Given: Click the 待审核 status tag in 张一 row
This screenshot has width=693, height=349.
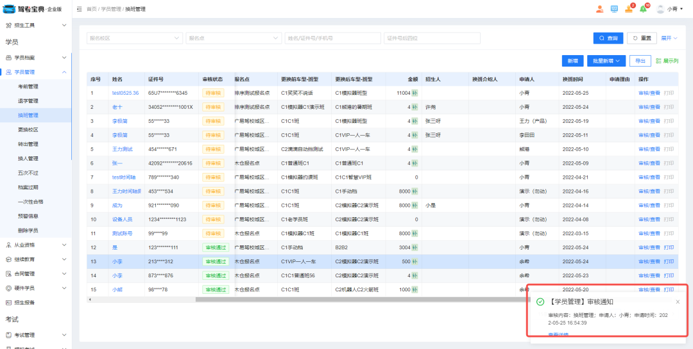Looking at the screenshot, I should point(214,163).
